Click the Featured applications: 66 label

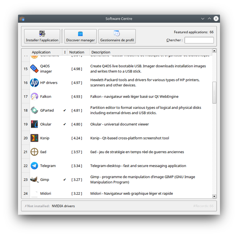click(x=194, y=32)
